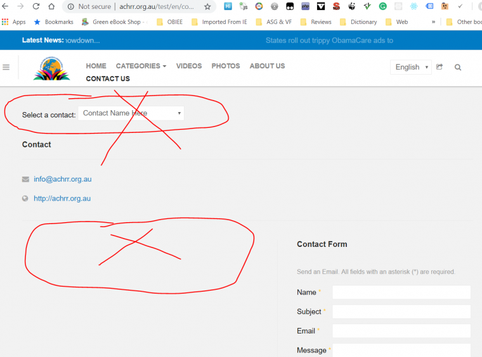View the Not secure site info
This screenshot has width=482, height=357.
[89, 6]
